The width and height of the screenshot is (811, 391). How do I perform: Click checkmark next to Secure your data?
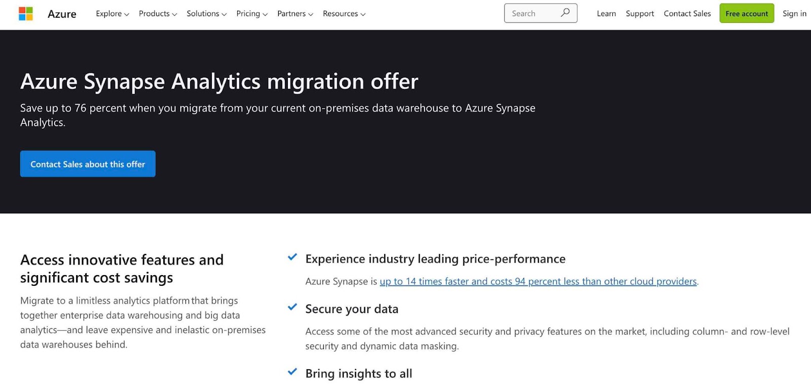point(292,308)
